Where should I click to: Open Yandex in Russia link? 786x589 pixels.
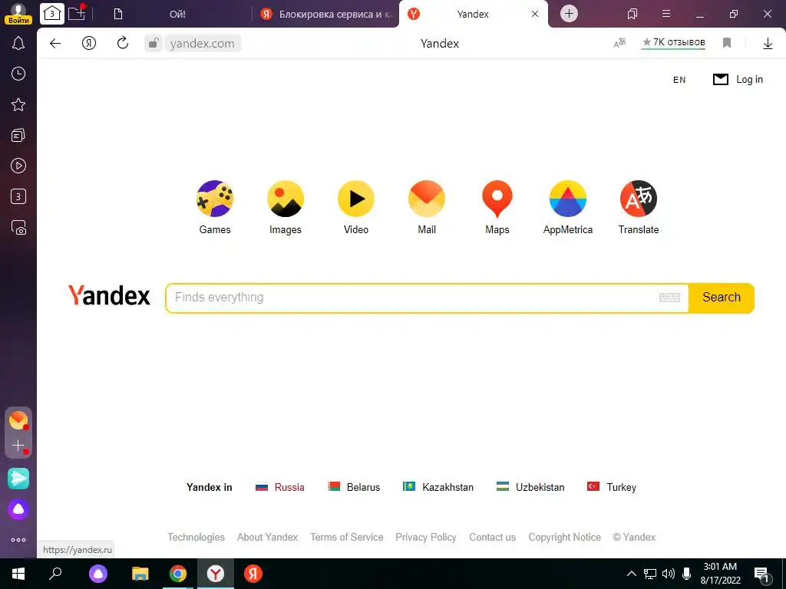[x=279, y=487]
